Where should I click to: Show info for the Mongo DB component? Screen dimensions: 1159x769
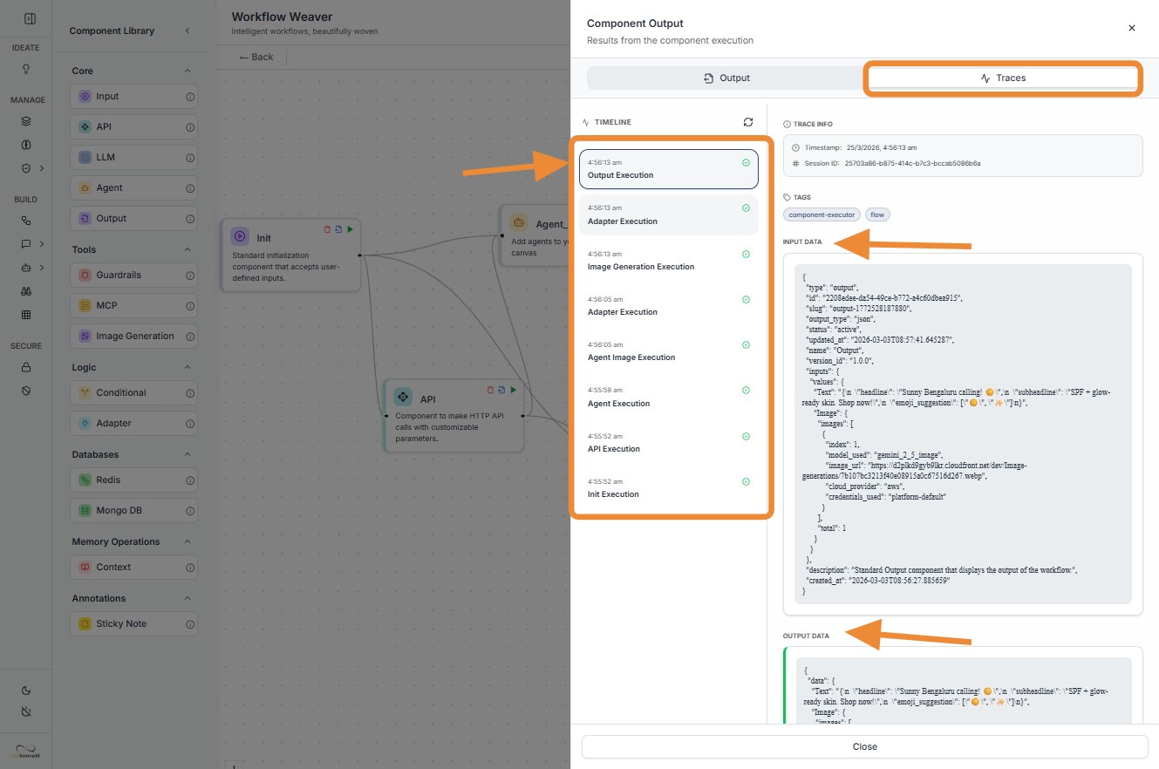(190, 511)
